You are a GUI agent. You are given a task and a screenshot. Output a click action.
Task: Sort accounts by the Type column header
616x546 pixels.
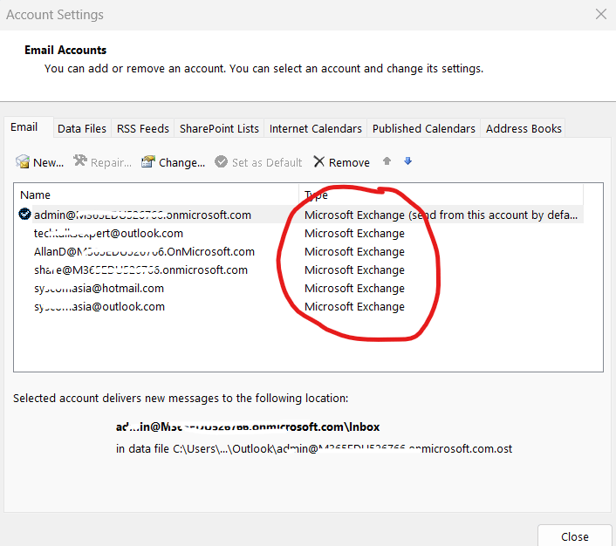[441, 195]
